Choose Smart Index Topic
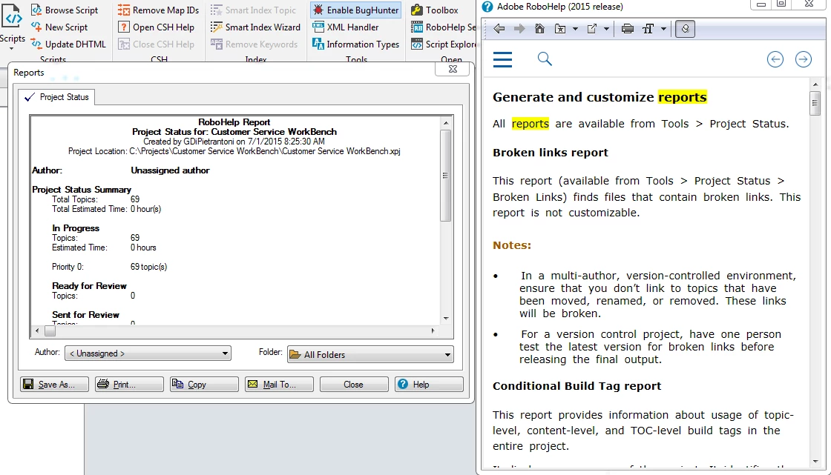The image size is (831, 475). pyautogui.click(x=253, y=10)
